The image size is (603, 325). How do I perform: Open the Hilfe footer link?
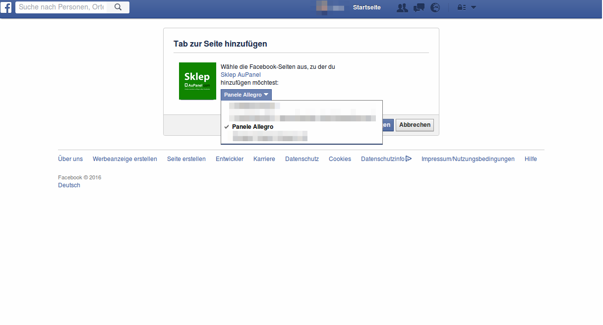pyautogui.click(x=531, y=159)
